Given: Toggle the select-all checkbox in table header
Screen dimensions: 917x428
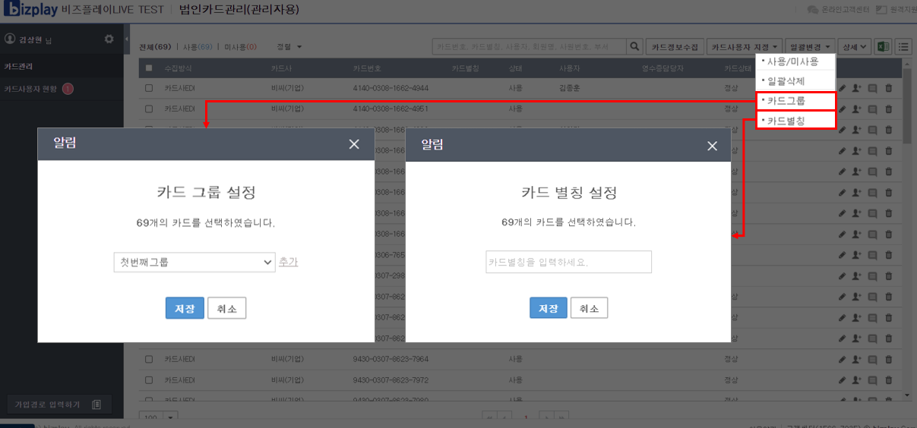Looking at the screenshot, I should (x=149, y=68).
